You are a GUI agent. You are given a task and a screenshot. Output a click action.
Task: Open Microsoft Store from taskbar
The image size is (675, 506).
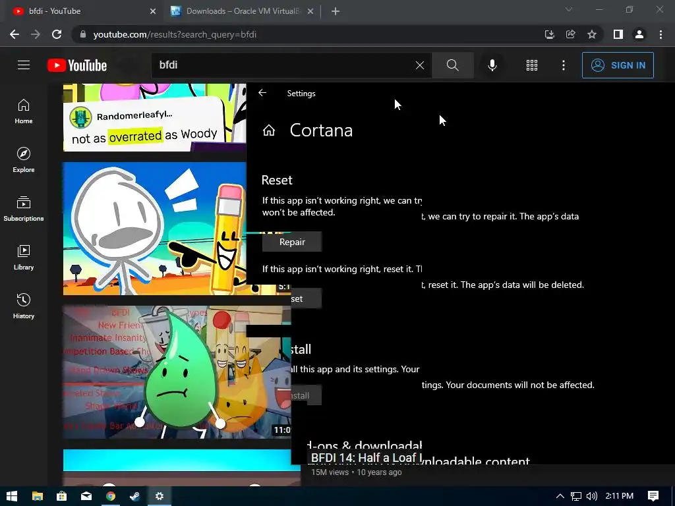(x=61, y=496)
